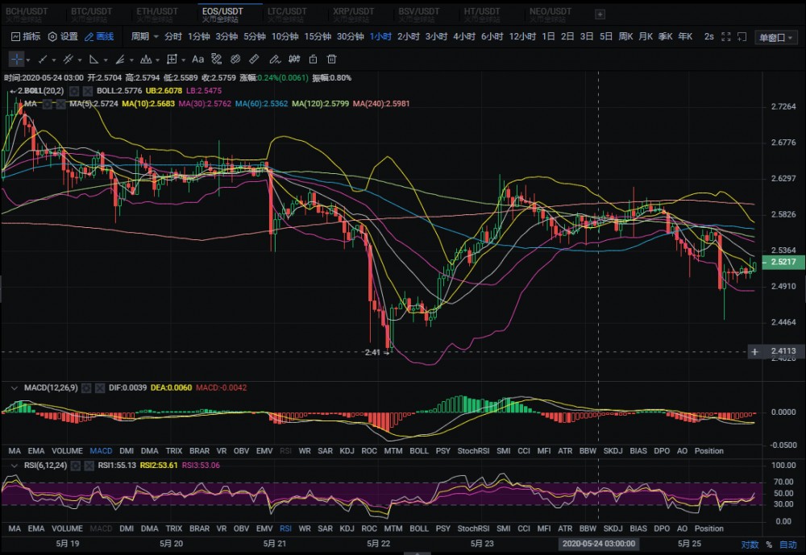
Task: Open the 指标 indicators button
Action: [26, 36]
